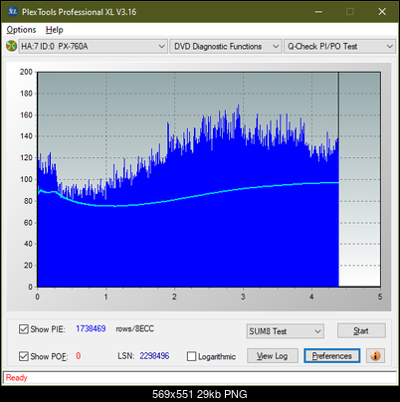Expand the DVD Diagnostic Functions dropdown
Viewport: 400px width, 402px height.
tap(226, 47)
